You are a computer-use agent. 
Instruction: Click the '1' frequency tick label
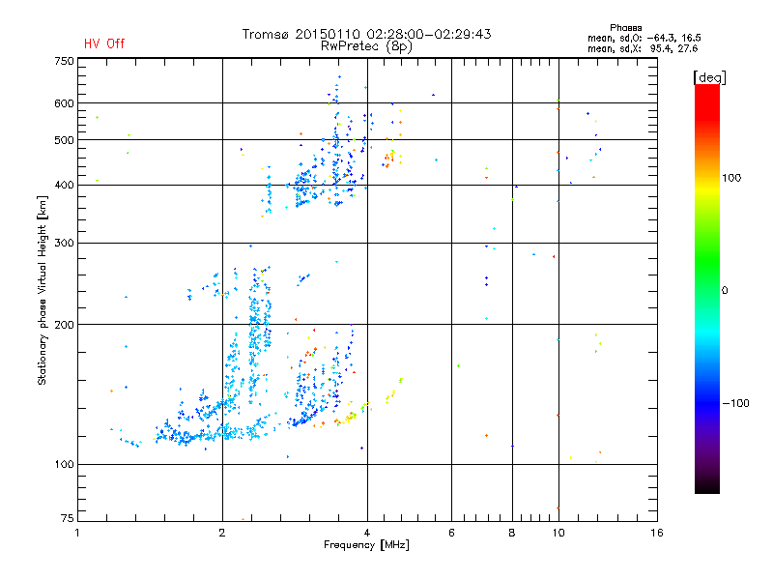pyautogui.click(x=77, y=533)
